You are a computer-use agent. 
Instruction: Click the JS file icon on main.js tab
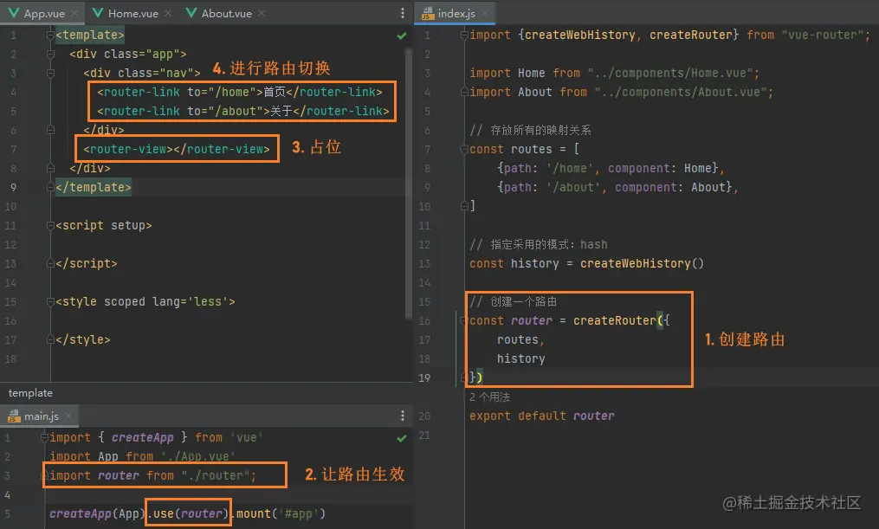(x=14, y=416)
